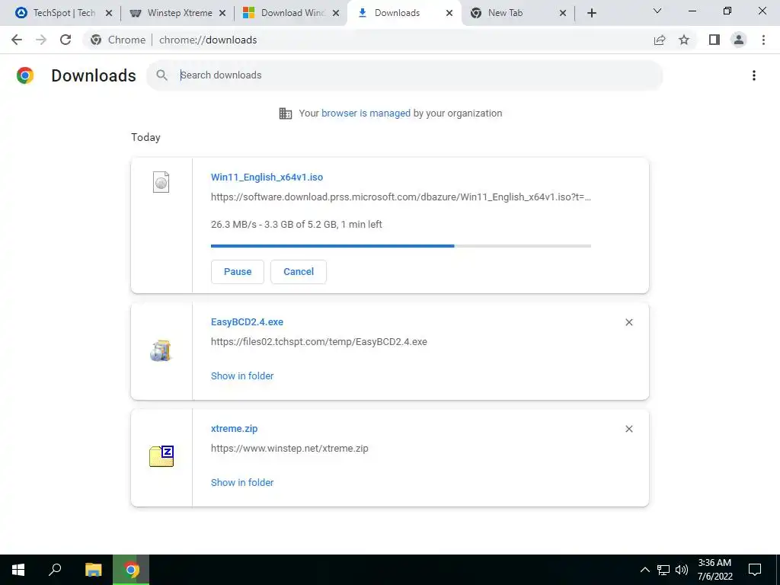Close the Download Windows tab
The width and height of the screenshot is (780, 585).
coord(336,13)
